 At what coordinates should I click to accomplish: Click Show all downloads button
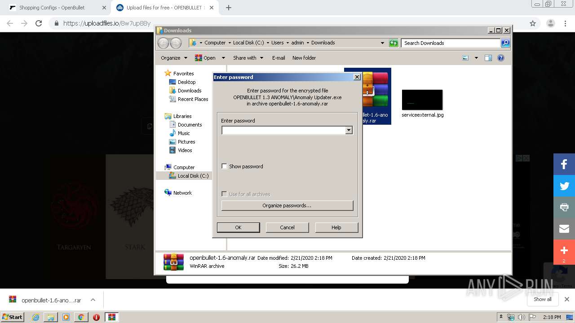click(543, 299)
